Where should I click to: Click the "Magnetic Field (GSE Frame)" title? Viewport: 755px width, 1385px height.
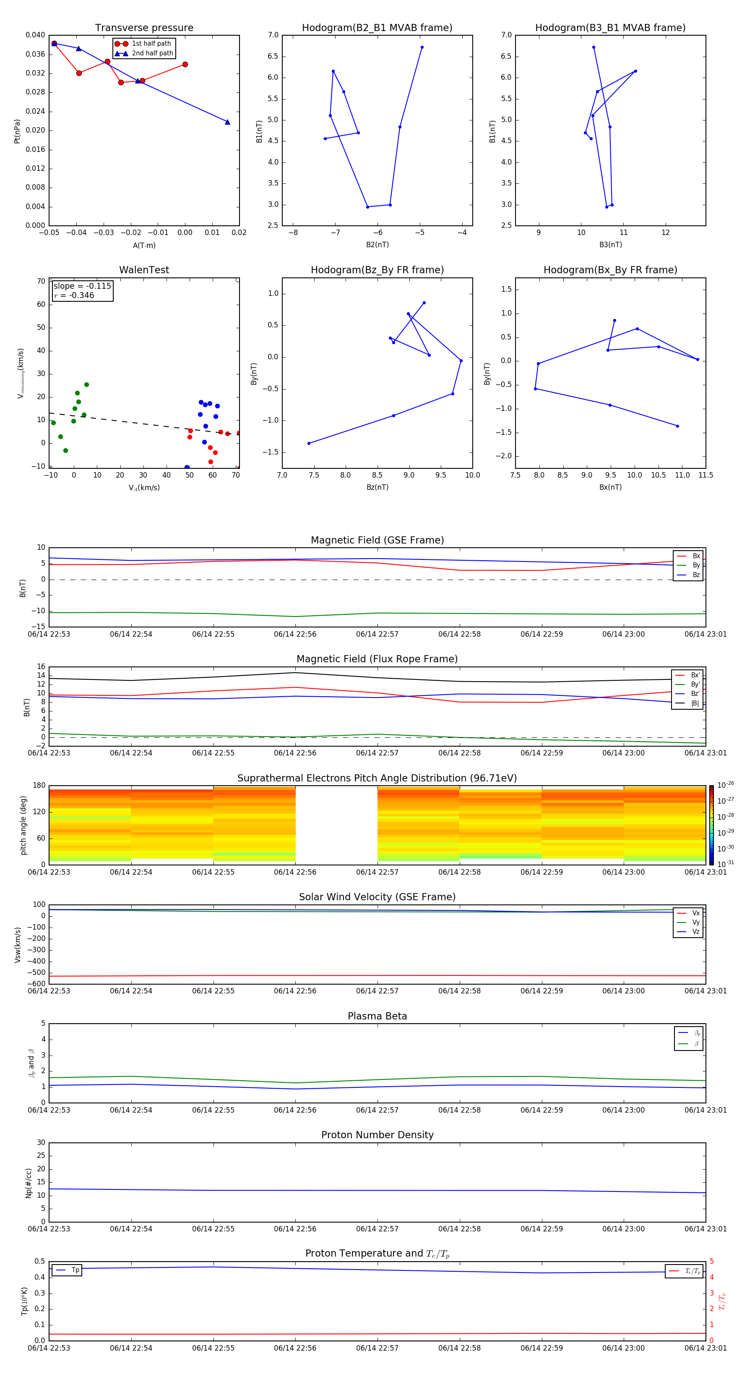[377, 540]
